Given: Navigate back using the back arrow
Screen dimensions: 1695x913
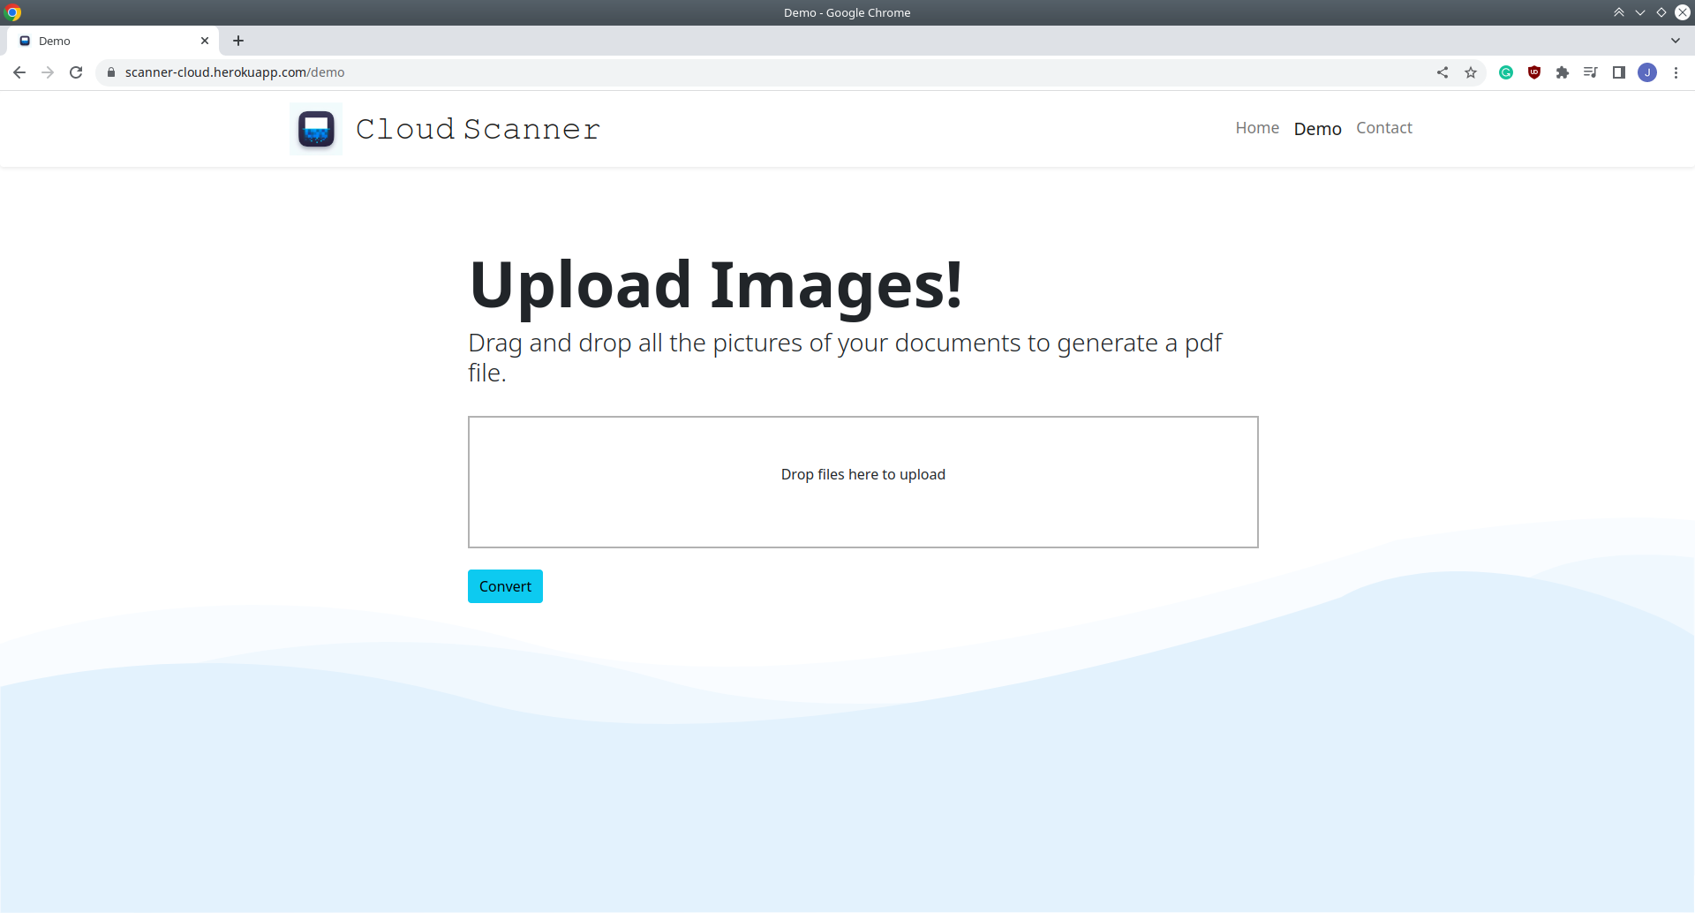Looking at the screenshot, I should tap(19, 72).
